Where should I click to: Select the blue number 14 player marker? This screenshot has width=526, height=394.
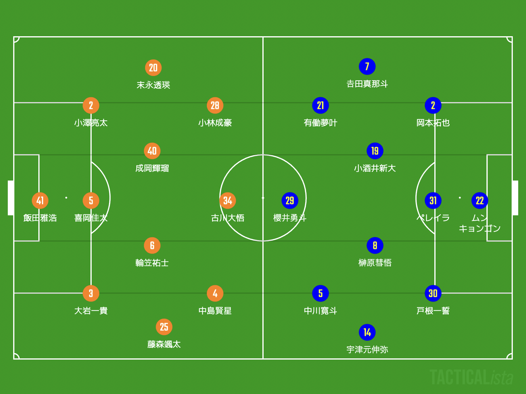point(367,332)
